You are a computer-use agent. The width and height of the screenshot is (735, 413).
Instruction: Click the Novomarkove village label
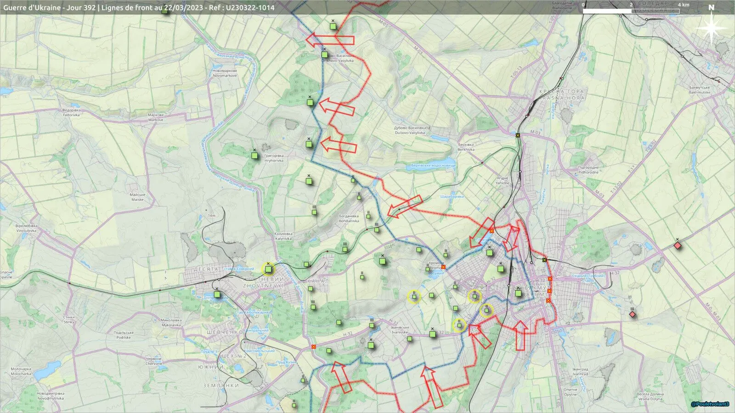[x=225, y=73]
